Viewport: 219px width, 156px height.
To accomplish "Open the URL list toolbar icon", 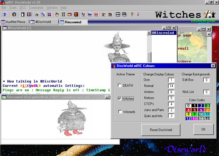I will click(110, 15).
